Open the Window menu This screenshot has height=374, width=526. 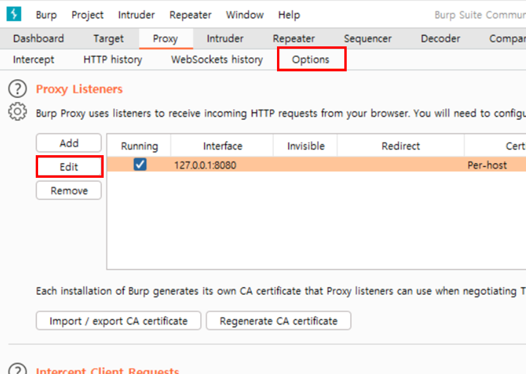[245, 15]
